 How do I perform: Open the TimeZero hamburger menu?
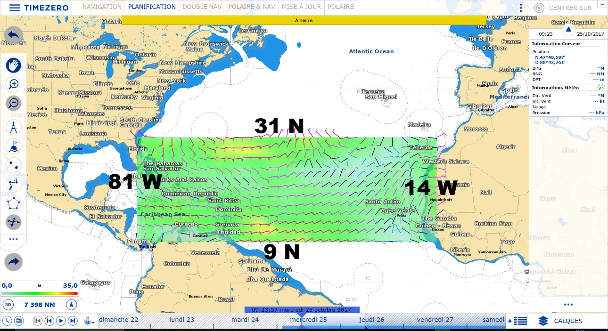pyautogui.click(x=14, y=8)
